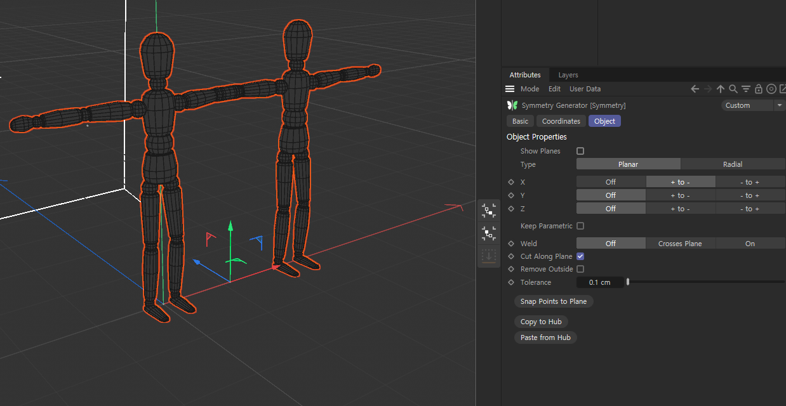Set Z symmetry to + to -
Image resolution: width=786 pixels, height=406 pixels.
click(681, 209)
